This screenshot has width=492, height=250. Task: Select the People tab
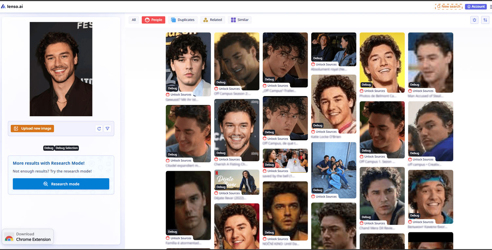pos(154,20)
